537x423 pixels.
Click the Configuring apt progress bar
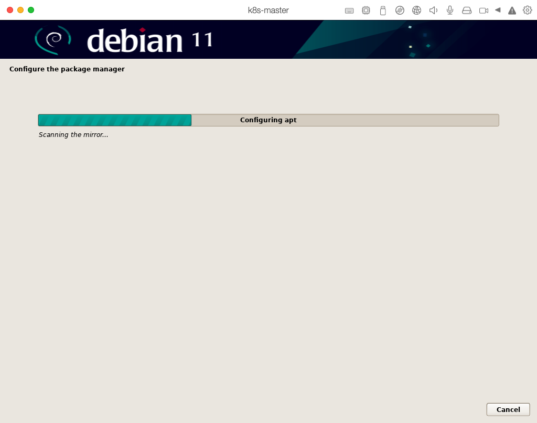tap(268, 120)
